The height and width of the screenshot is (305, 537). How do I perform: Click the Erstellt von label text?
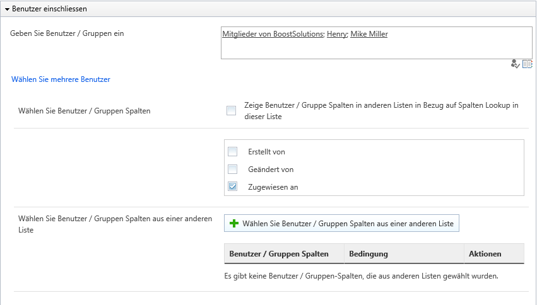[x=266, y=152]
